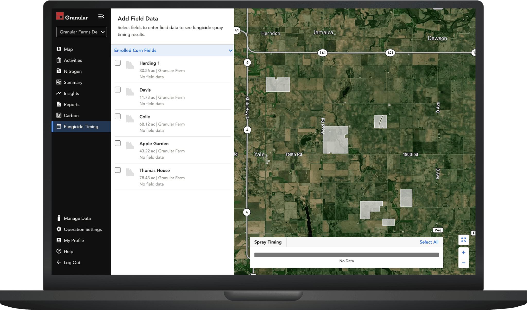The width and height of the screenshot is (527, 310).
Task: Check the Colle field checkbox
Action: coord(118,117)
